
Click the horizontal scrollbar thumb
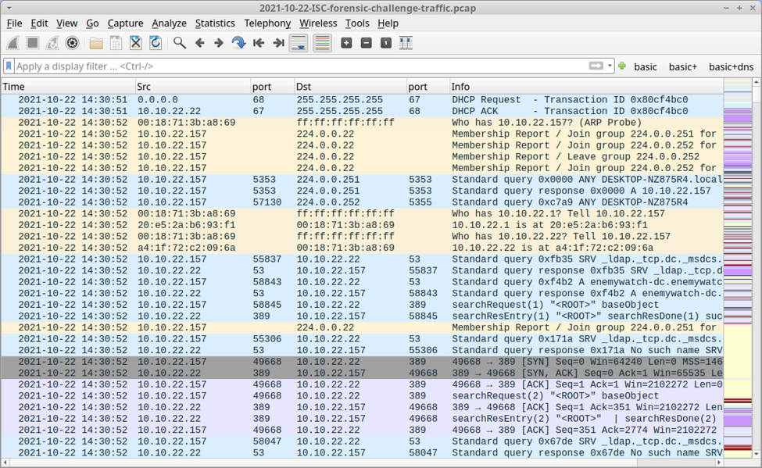(x=678, y=463)
